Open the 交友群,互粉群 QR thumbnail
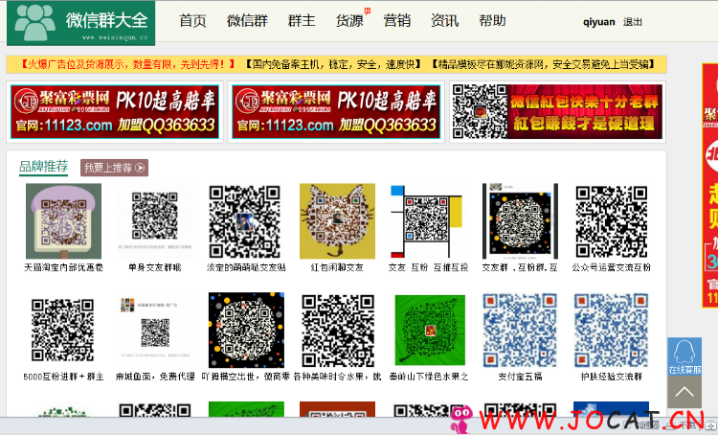718x435 pixels. (520, 221)
